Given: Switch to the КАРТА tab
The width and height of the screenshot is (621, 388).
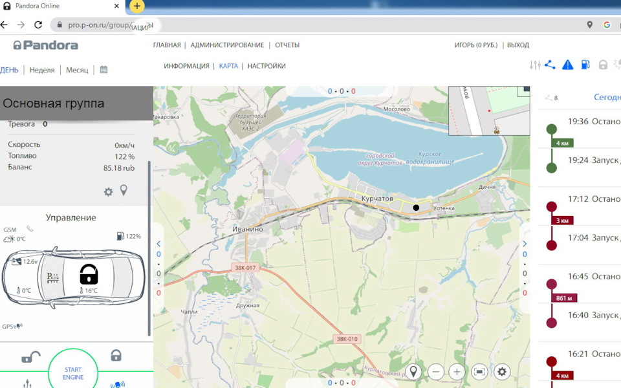Looking at the screenshot, I should [x=228, y=66].
